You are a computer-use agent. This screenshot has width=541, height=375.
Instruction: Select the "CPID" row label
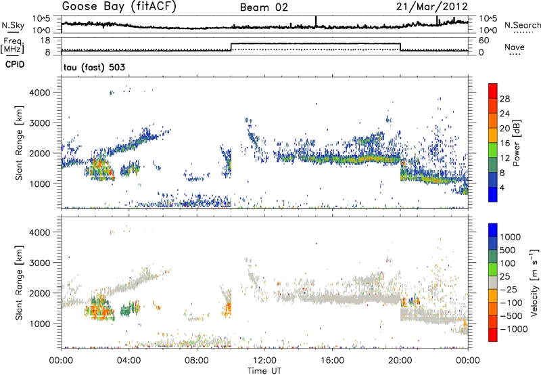point(15,64)
